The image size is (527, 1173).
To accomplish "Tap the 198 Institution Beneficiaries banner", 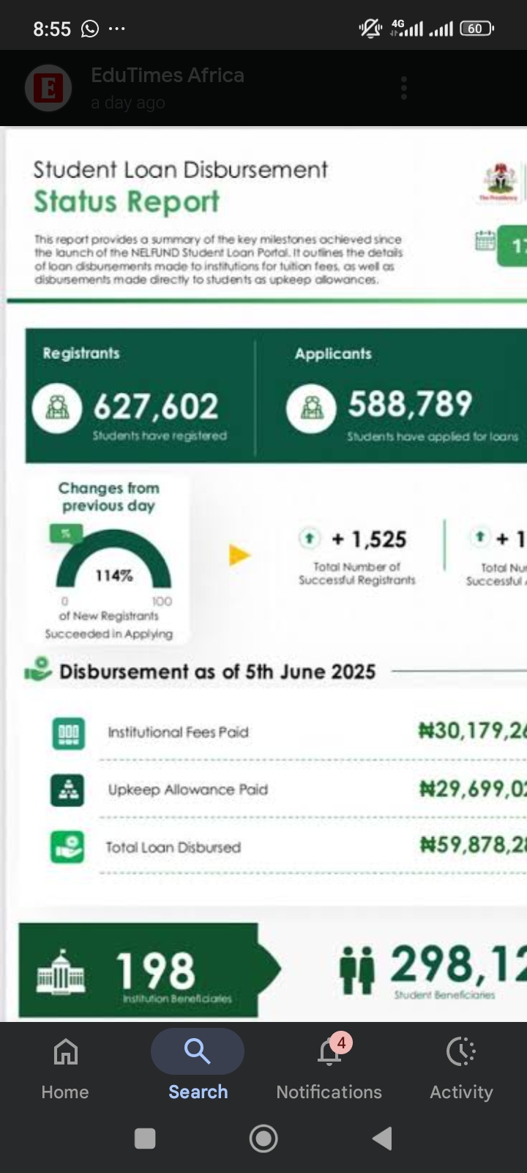I will click(x=139, y=970).
